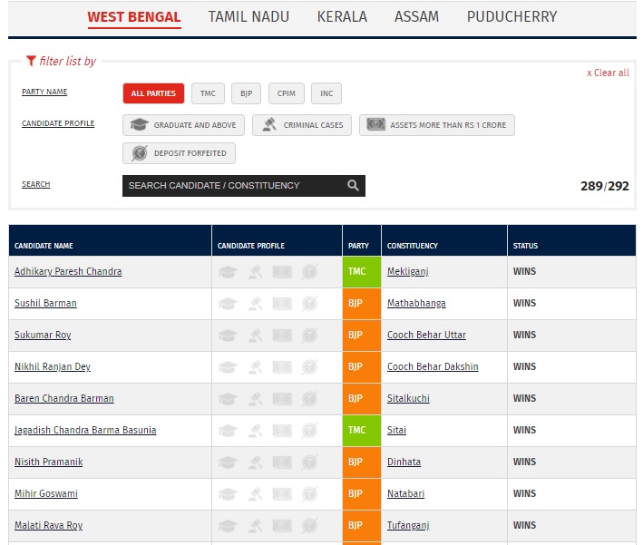The width and height of the screenshot is (643, 545).
Task: Open Adhikary Paresh Chandra candidate link
Action: pyautogui.click(x=68, y=271)
